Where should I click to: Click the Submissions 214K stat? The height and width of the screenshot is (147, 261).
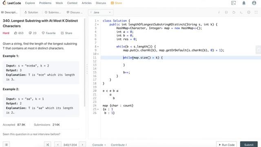coord(47,125)
